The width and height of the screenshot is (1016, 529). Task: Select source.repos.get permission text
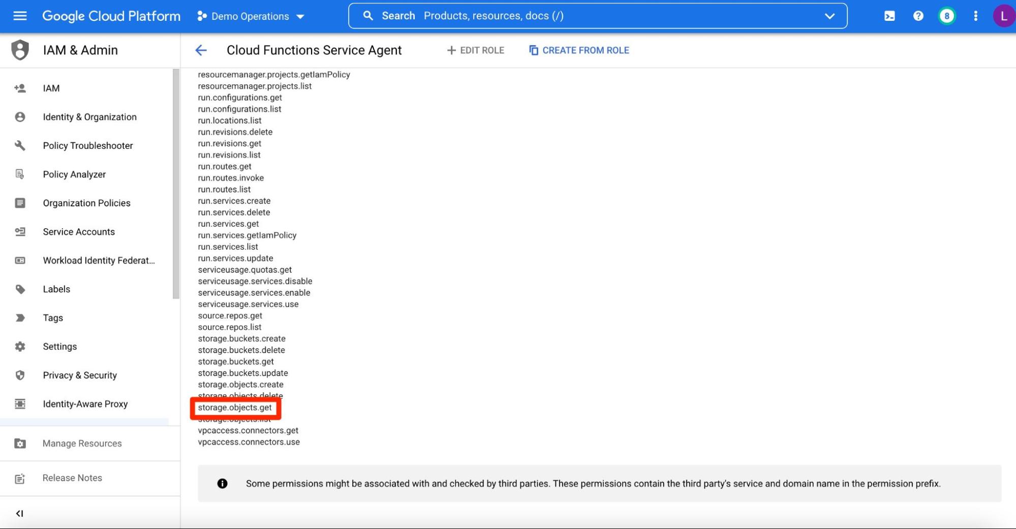coord(230,316)
